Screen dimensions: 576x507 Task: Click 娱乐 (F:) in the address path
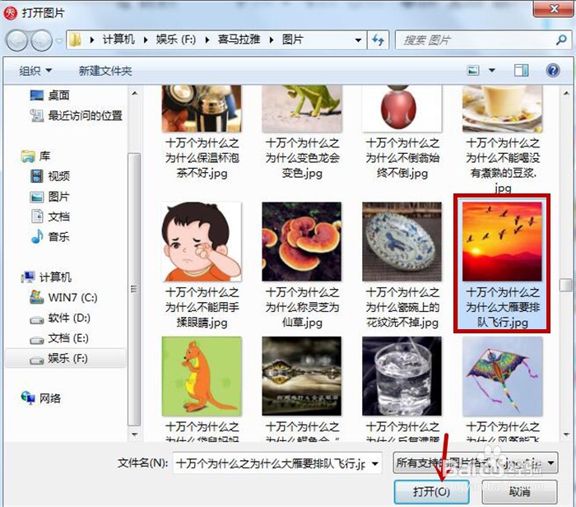[176, 40]
